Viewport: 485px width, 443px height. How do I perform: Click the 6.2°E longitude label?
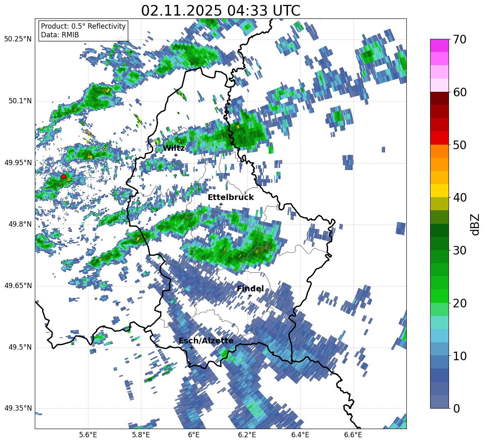pyautogui.click(x=247, y=435)
